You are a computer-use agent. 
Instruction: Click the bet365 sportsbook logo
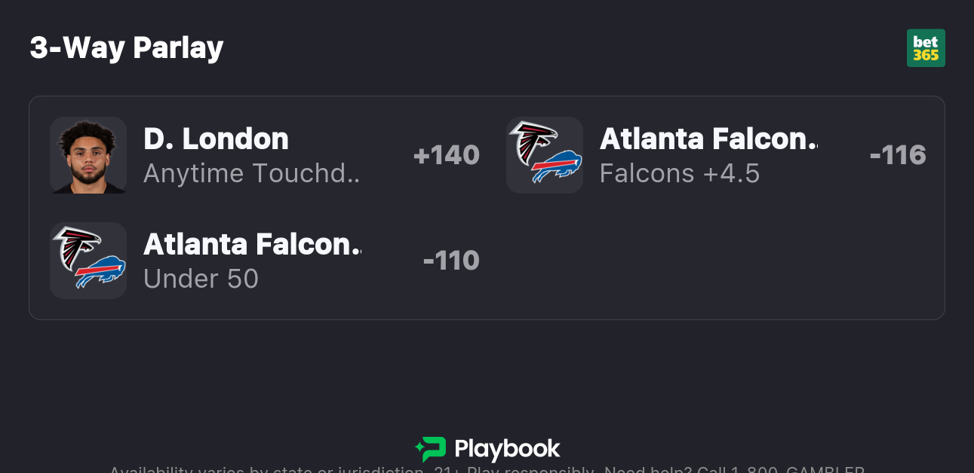[926, 48]
